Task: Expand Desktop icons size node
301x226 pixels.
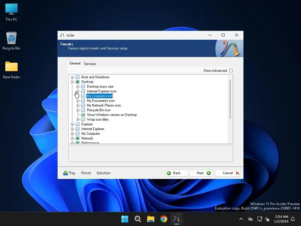Action: pos(78,87)
